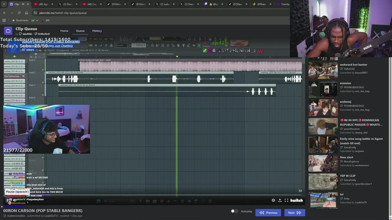Click the purple Clip Queue logo
392x220 pixels.
tap(8, 31)
